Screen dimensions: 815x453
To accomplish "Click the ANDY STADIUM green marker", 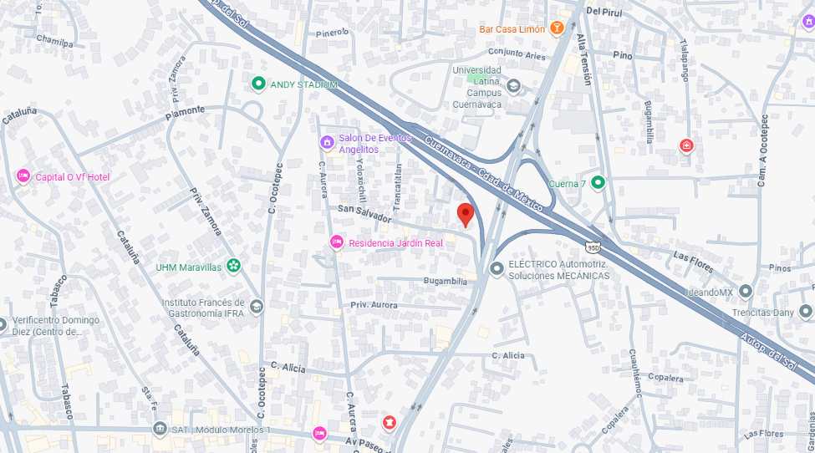I will tap(258, 84).
